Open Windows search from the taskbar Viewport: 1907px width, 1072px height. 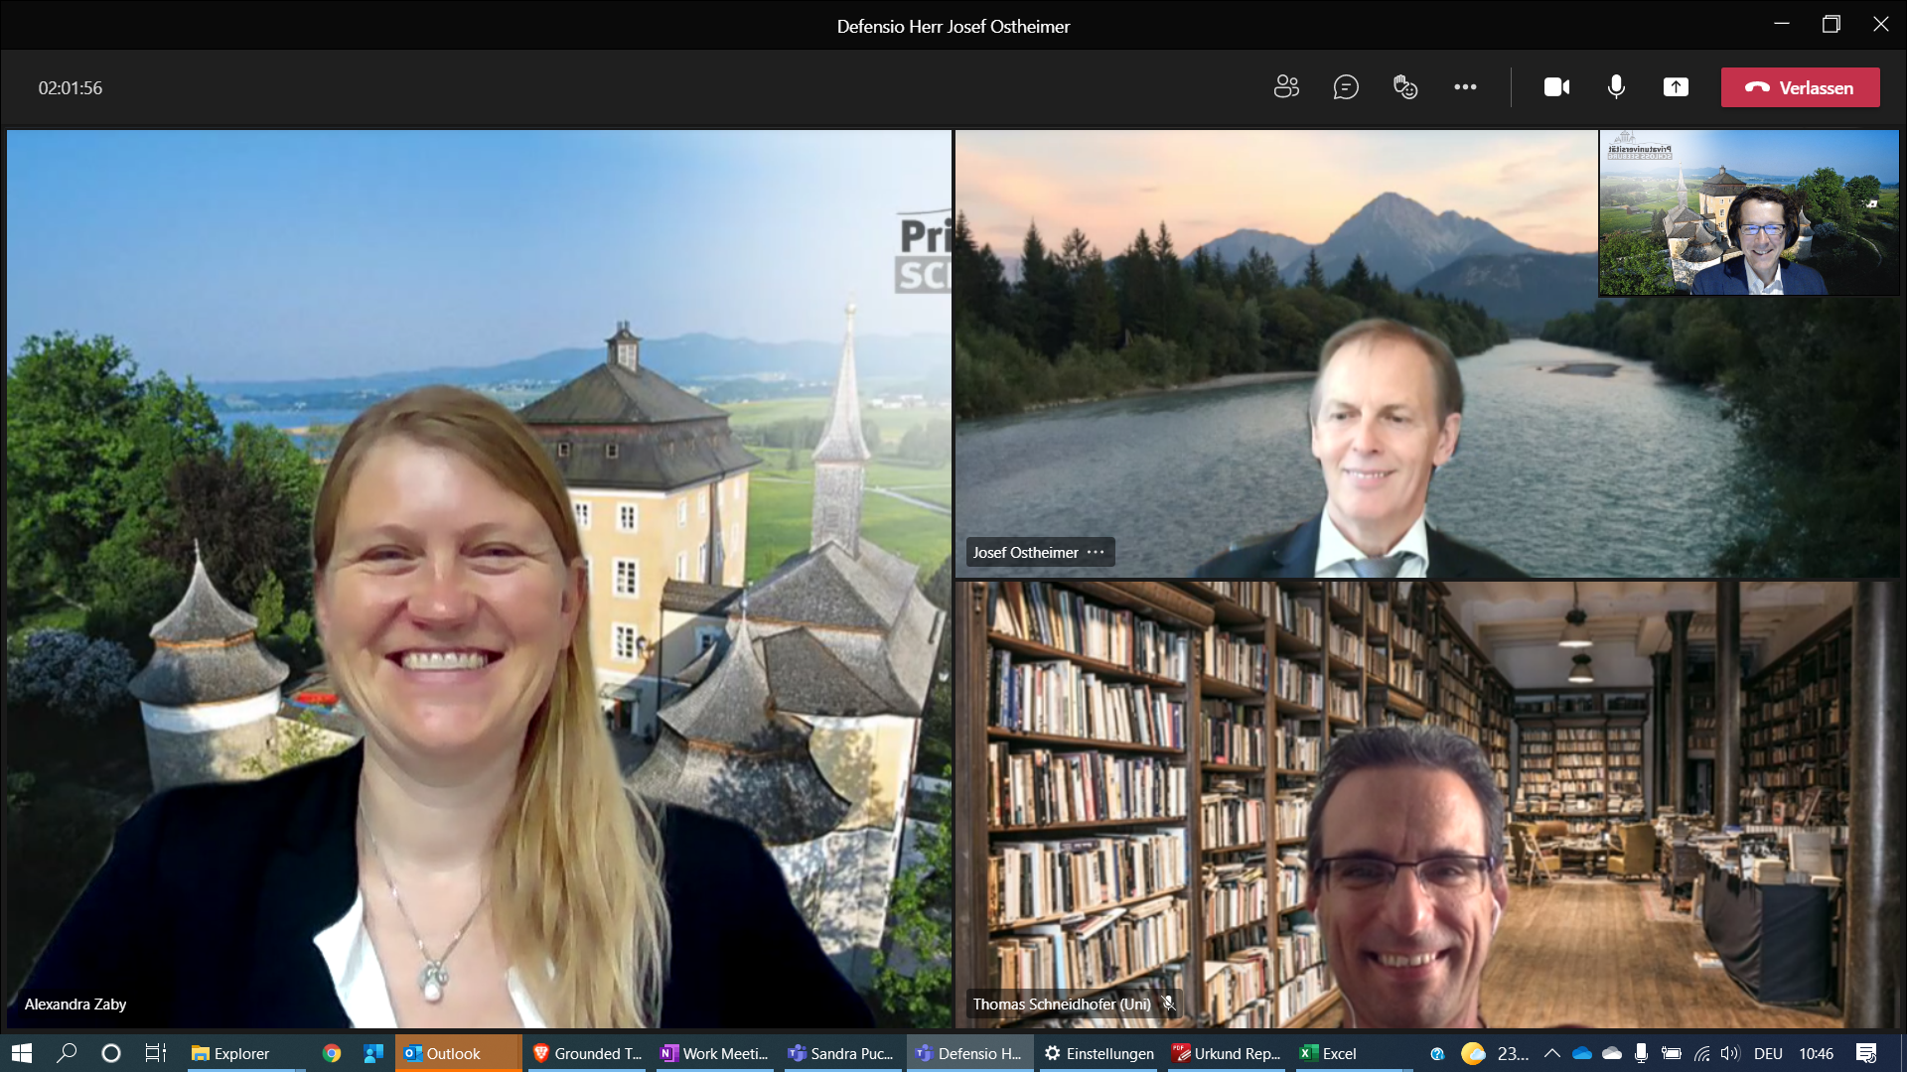click(x=67, y=1053)
